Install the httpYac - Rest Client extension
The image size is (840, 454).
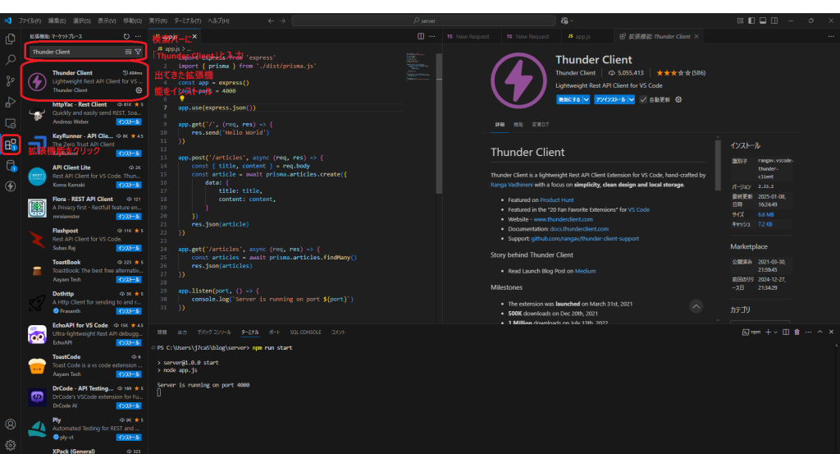pos(130,122)
